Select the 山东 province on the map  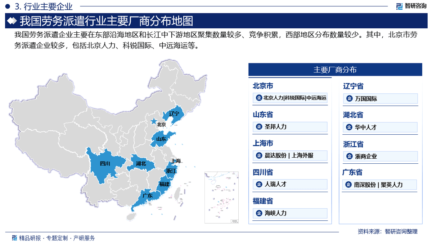[161, 139]
